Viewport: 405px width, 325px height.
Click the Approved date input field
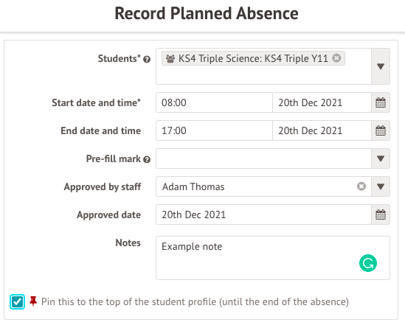click(263, 214)
